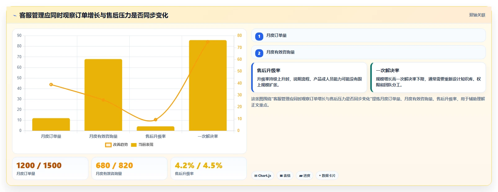Click the 双轴关联 label in header
This screenshot has width=498, height=192.
[x=477, y=15]
